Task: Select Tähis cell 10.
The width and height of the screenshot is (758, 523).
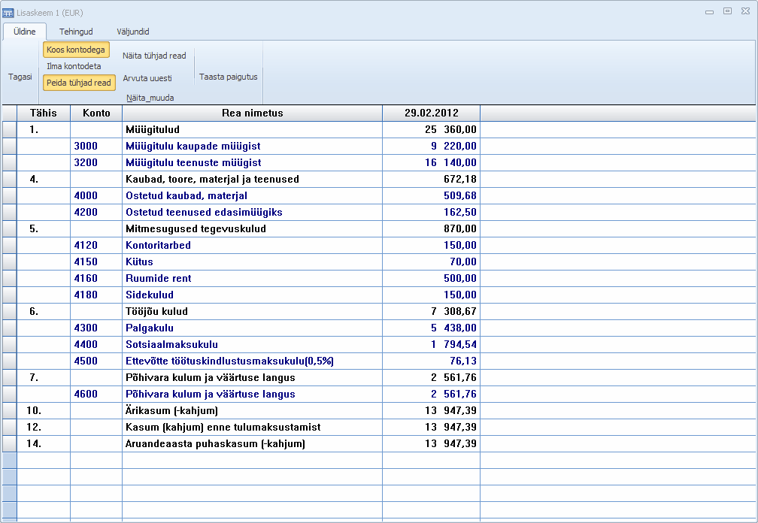Action: tap(44, 410)
